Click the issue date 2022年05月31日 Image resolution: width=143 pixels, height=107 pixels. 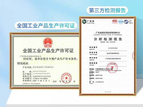pos(64,81)
